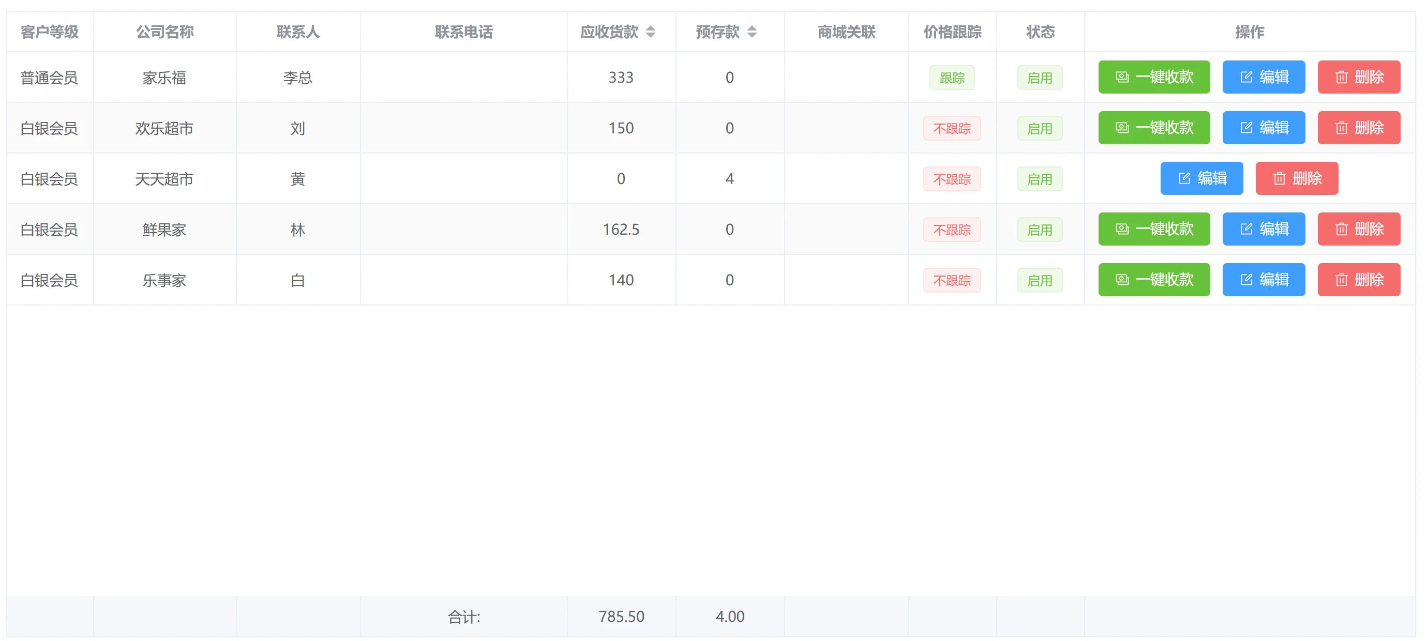Click the pencil icon on 天天超市's 编辑 button
The width and height of the screenshot is (1427, 641).
point(1183,178)
